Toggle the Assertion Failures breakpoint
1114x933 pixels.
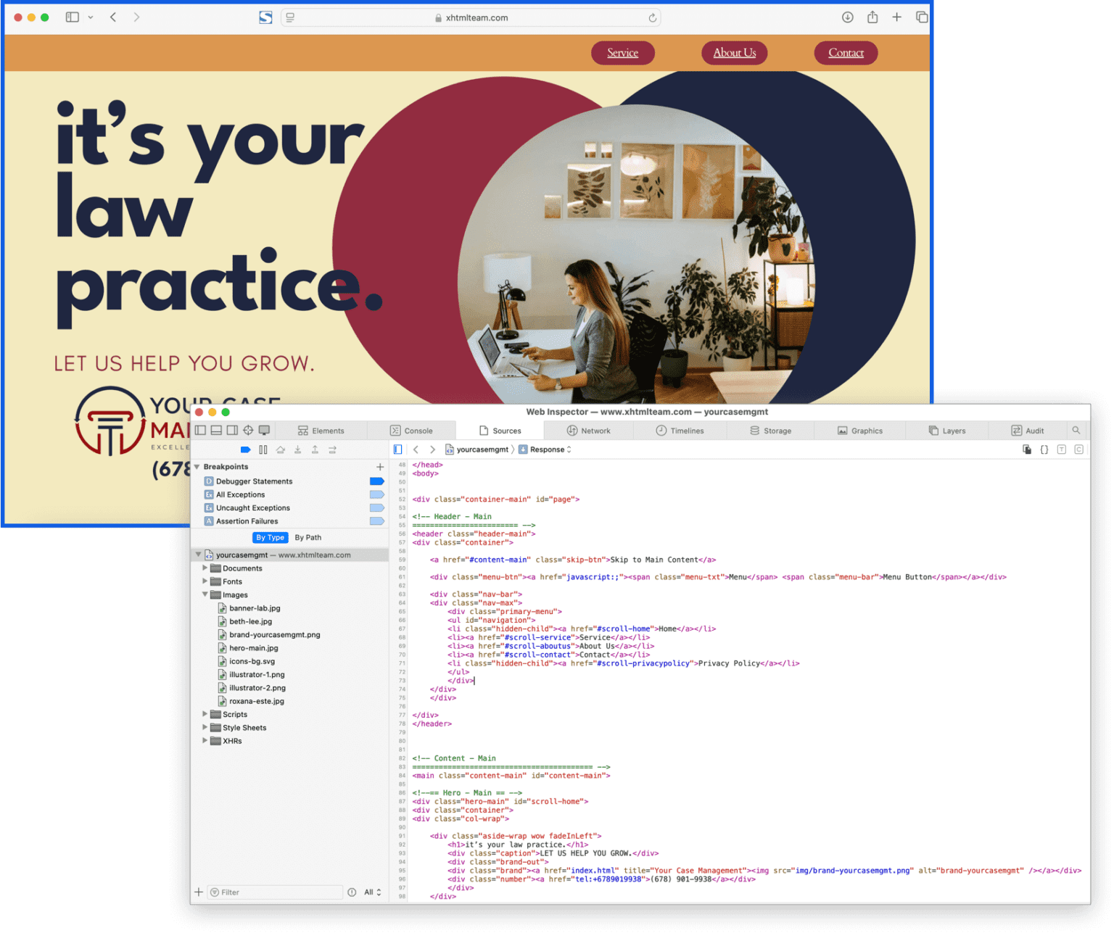[376, 521]
